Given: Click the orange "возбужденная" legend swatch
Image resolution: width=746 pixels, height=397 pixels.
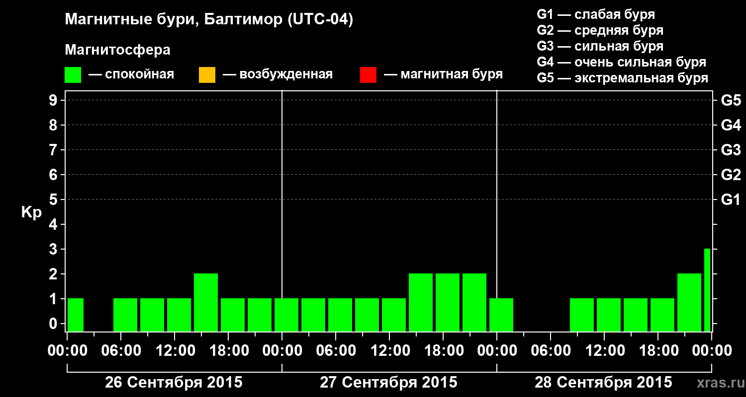Looking at the screenshot, I should pyautogui.click(x=207, y=75).
